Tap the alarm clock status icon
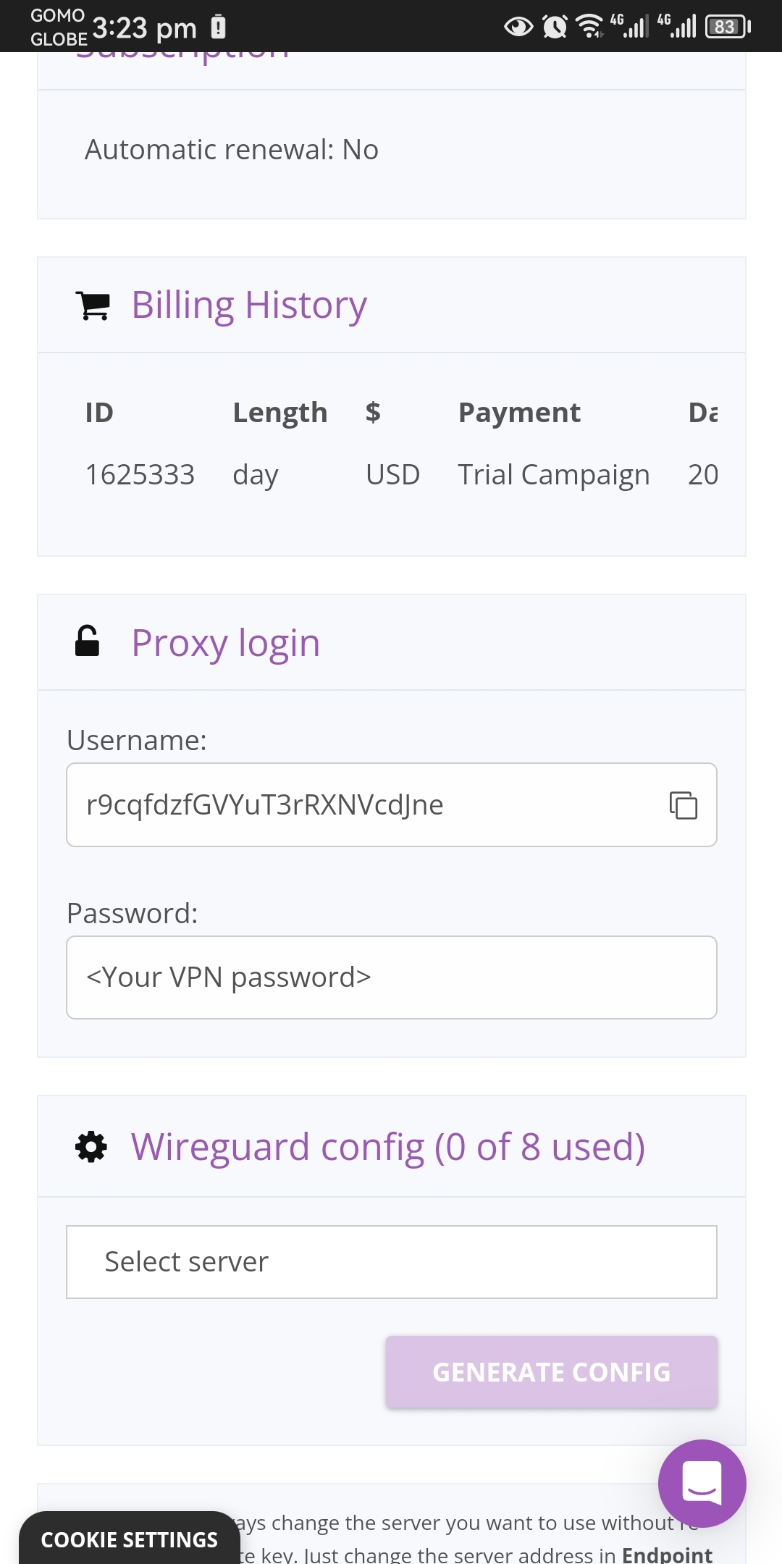Viewport: 782px width, 1564px height. pos(555,28)
